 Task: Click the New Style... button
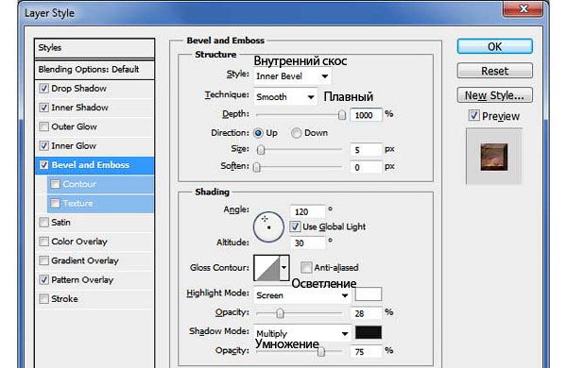click(494, 95)
